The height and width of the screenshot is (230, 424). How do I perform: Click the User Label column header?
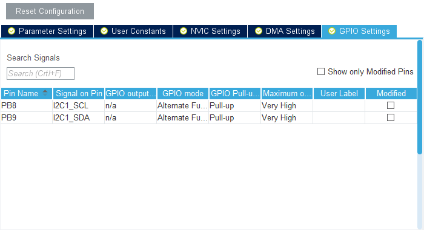(x=339, y=94)
